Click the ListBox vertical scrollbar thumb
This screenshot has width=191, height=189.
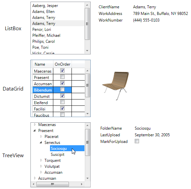coord(87,24)
